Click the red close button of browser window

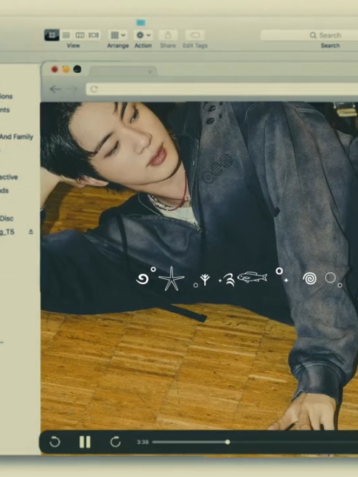pos(55,69)
